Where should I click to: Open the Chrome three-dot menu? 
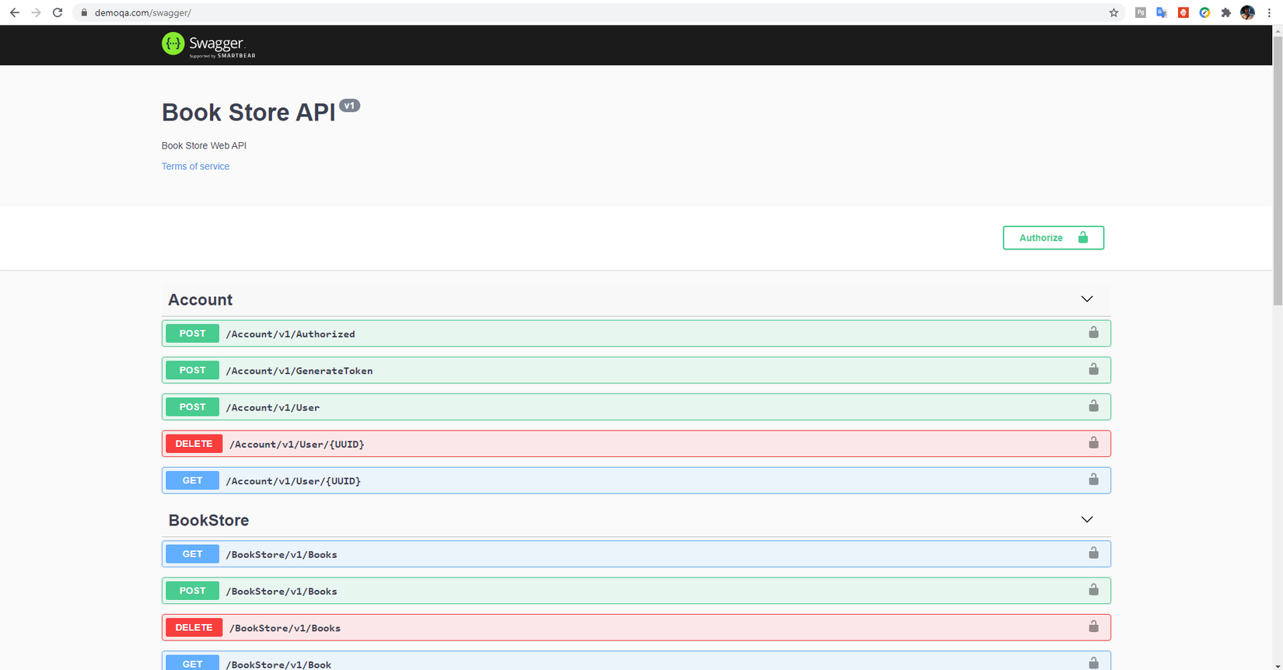pyautogui.click(x=1269, y=12)
